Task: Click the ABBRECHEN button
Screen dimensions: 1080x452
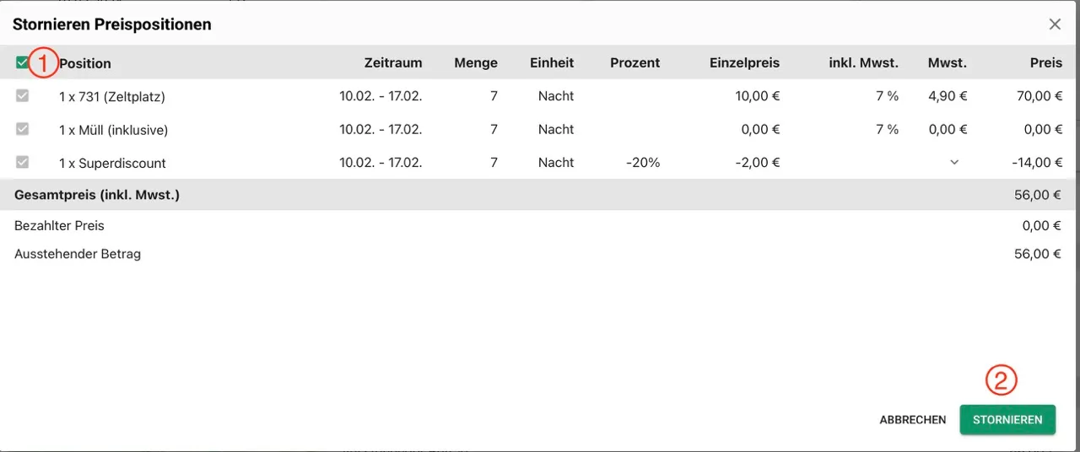Action: click(912, 419)
